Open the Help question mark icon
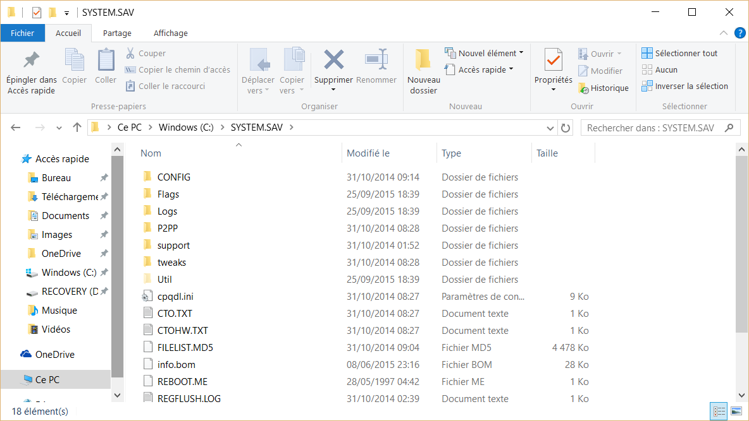Image resolution: width=749 pixels, height=421 pixels. [x=740, y=33]
